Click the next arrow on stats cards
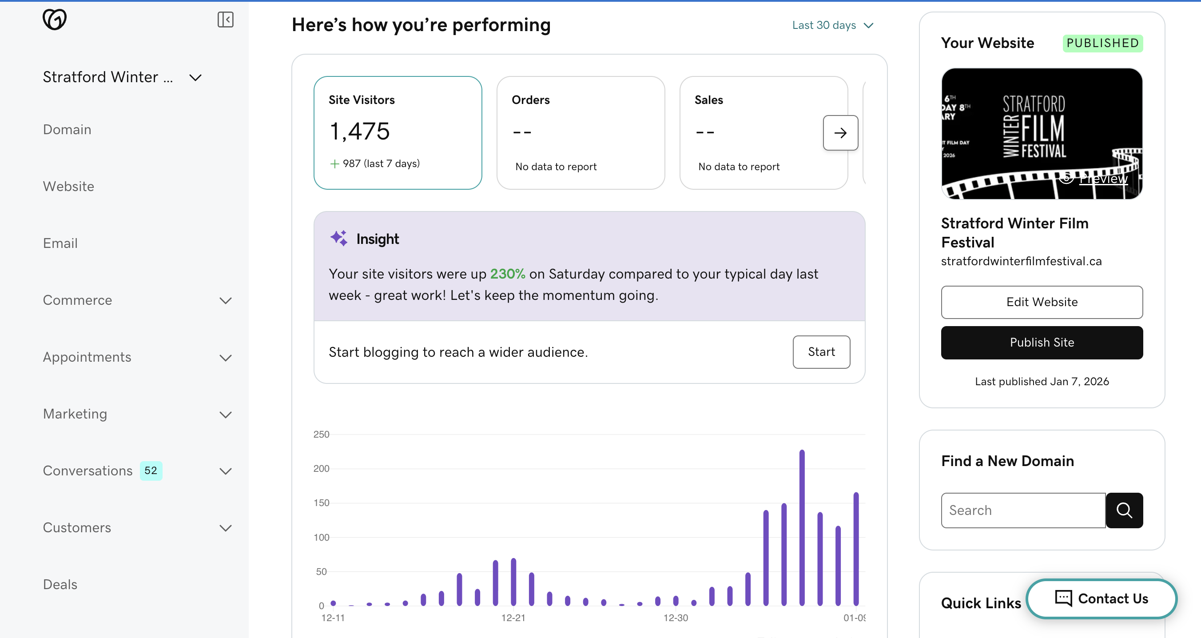This screenshot has width=1201, height=638. (840, 133)
